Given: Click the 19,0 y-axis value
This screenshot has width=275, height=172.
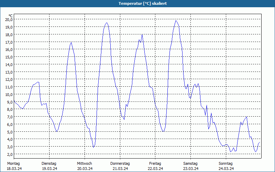Looking at the screenshot, I should 9,27.
